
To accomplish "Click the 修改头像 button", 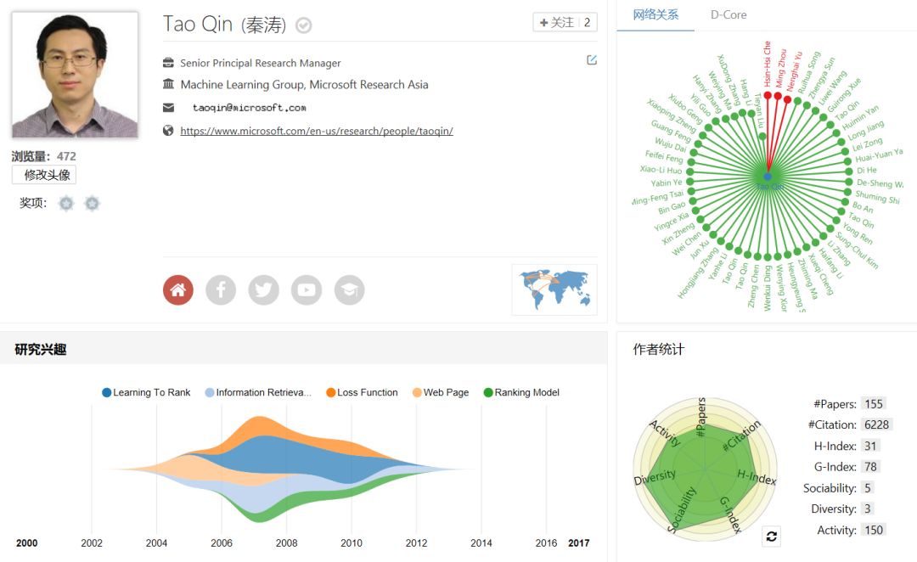I will tap(44, 175).
